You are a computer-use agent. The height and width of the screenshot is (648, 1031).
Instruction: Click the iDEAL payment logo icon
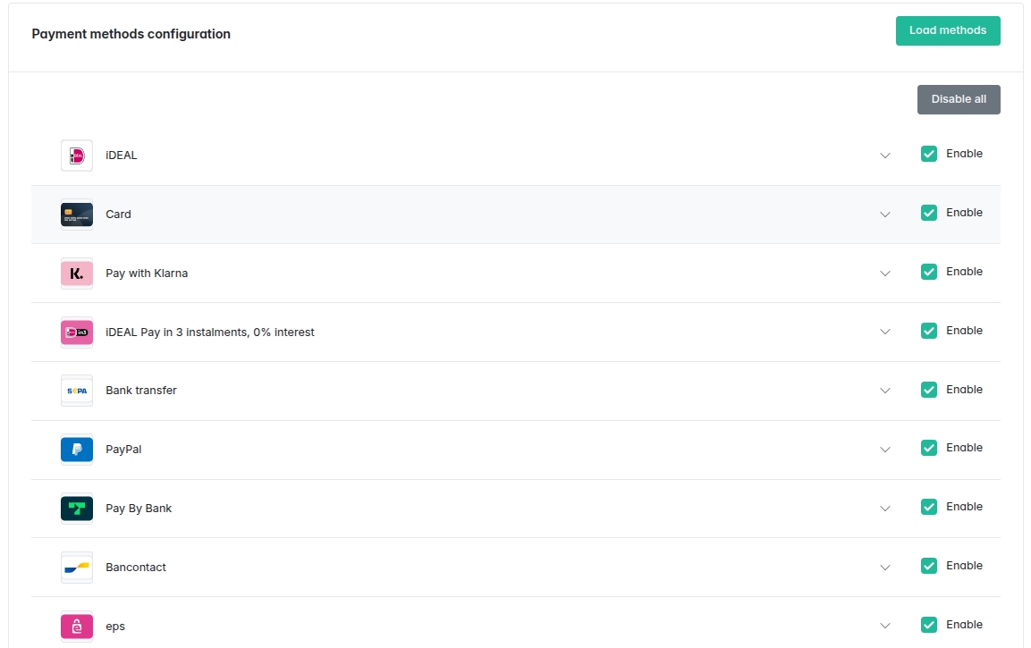pos(77,156)
